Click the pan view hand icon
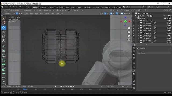 (129, 32)
